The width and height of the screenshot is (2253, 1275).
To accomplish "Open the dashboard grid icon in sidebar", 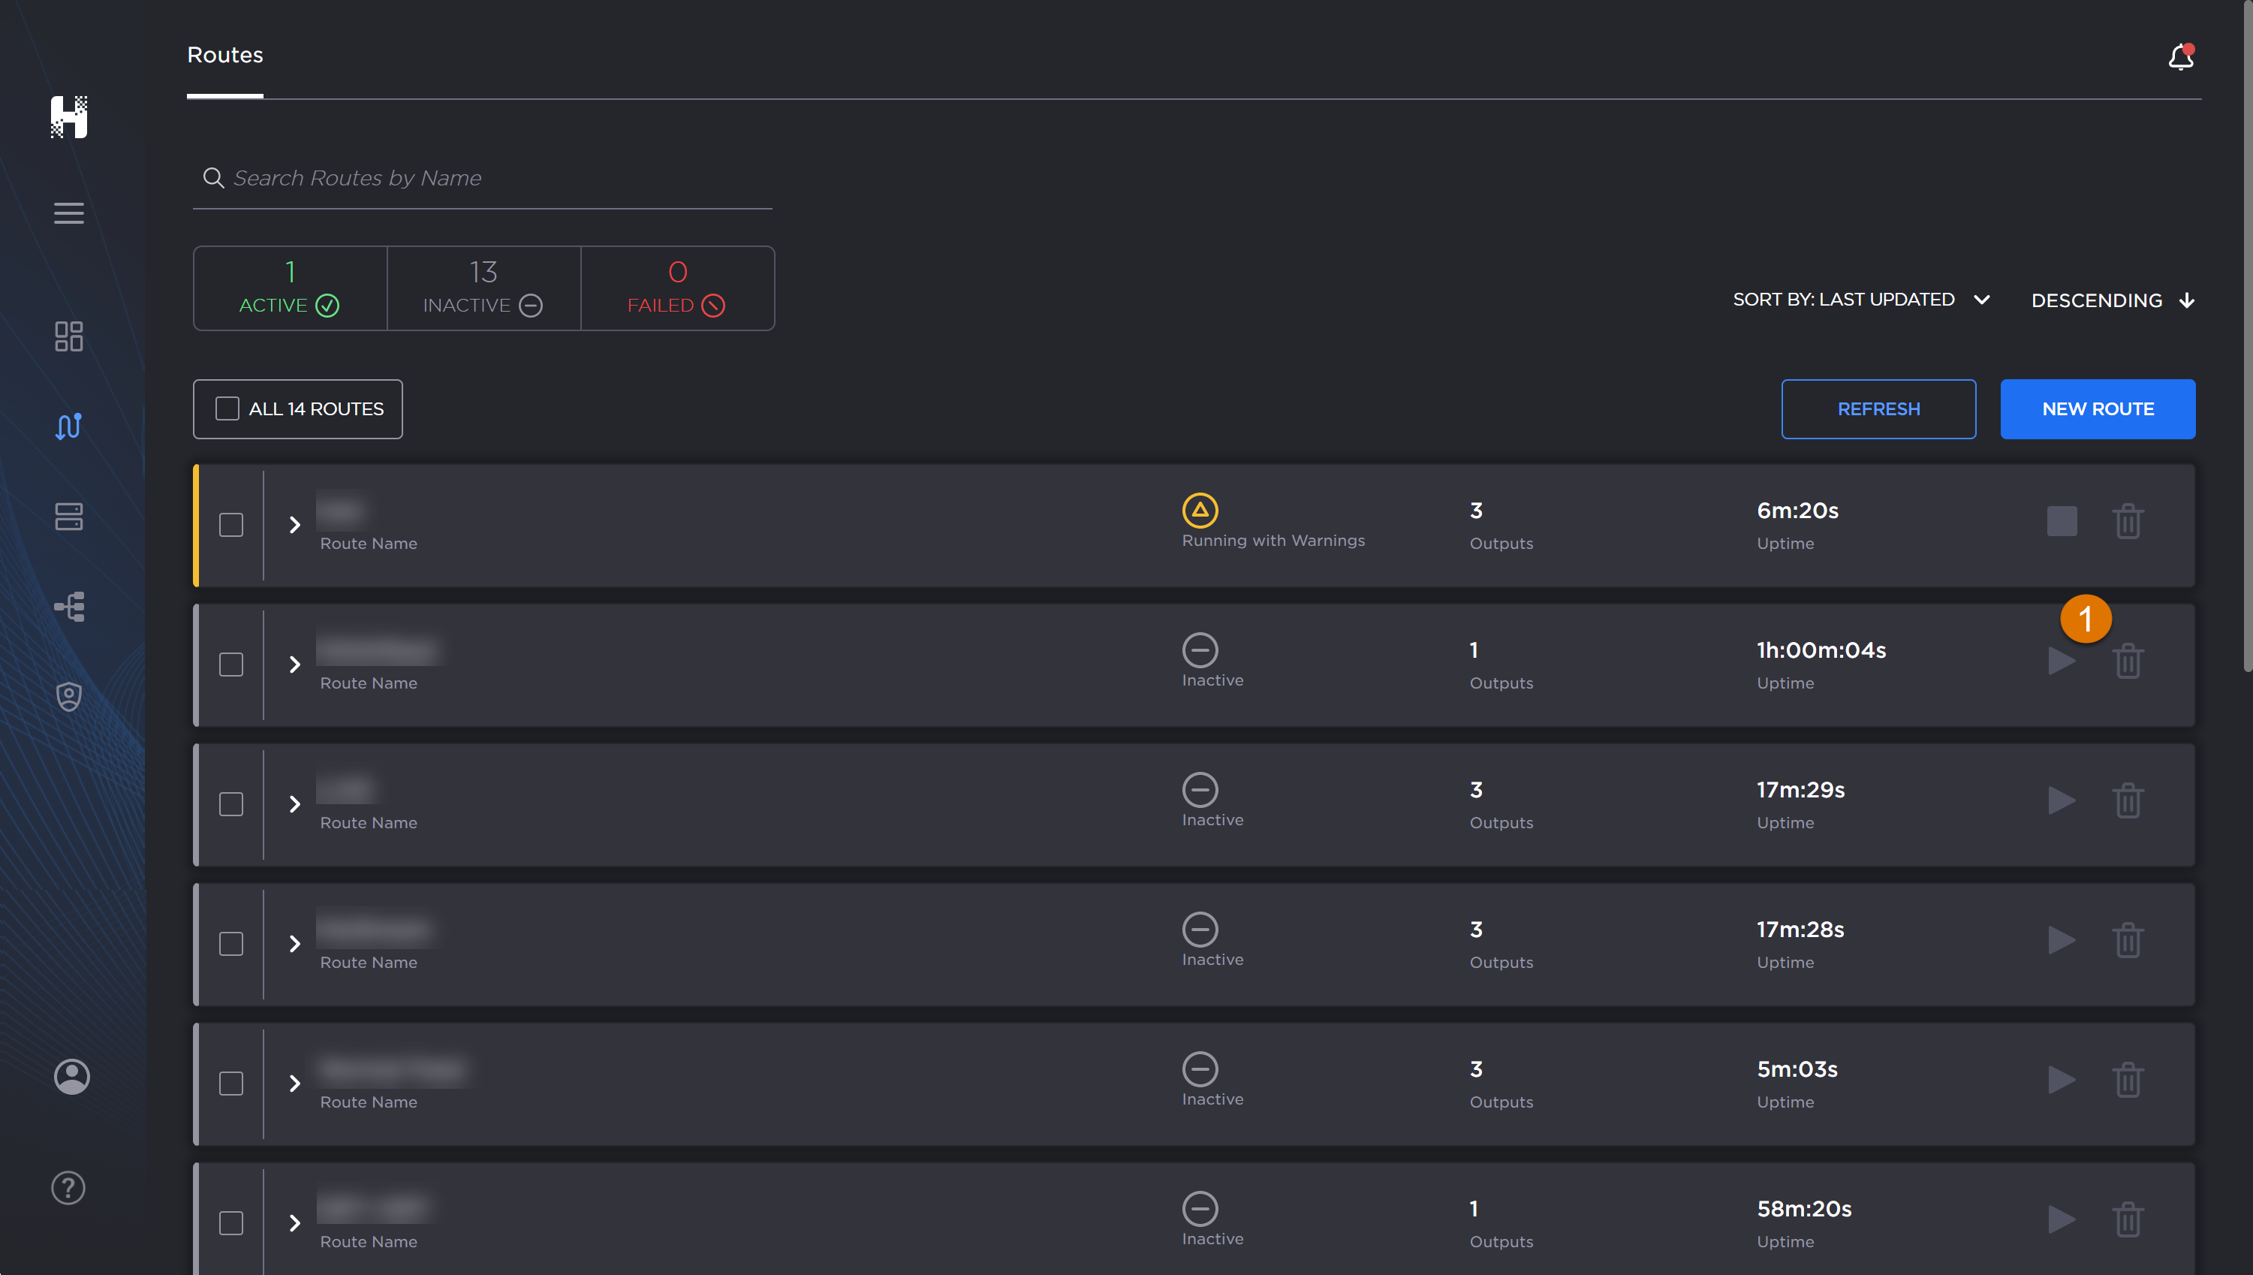I will [68, 337].
